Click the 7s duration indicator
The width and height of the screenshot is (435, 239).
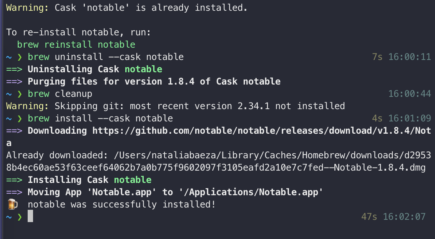click(x=377, y=57)
